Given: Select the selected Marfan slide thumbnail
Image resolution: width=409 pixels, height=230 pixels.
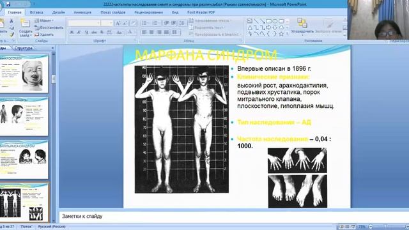Looking at the screenshot, I should click(x=24, y=203).
